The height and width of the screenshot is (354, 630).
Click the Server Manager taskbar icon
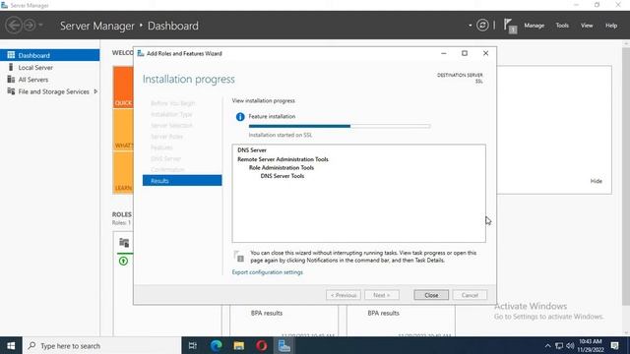[284, 345]
